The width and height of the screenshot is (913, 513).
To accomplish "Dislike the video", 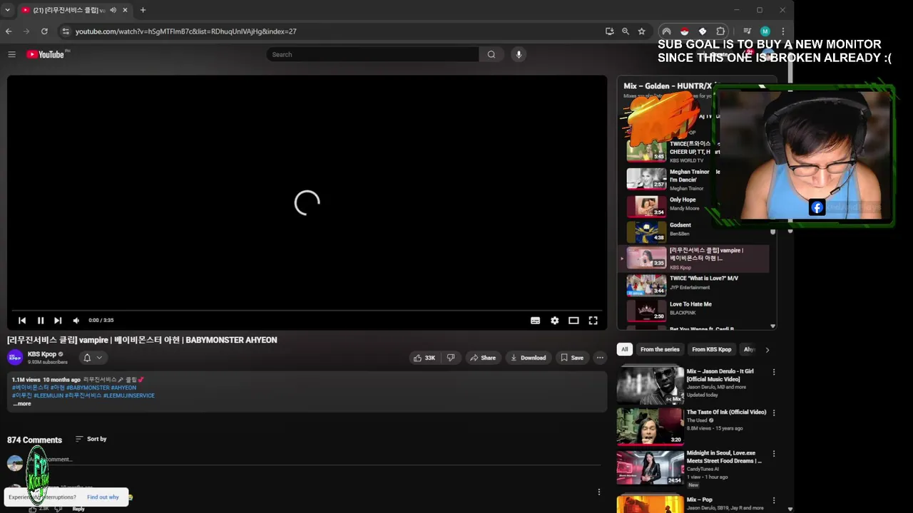I will pyautogui.click(x=451, y=358).
